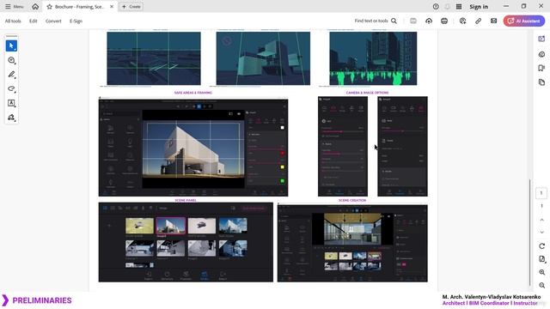Click the green pedestrians building image

pyautogui.click(x=373, y=58)
